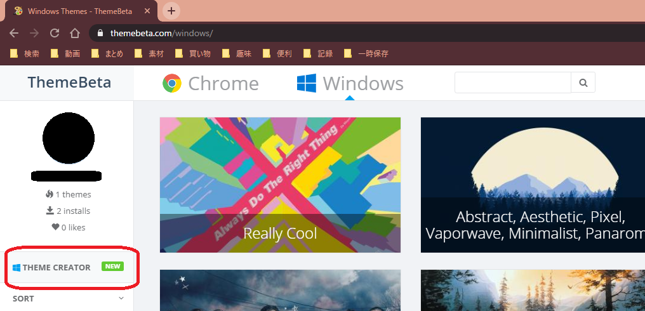This screenshot has width=645, height=311.
Task: Open the 一時保存 bookmark folder
Action: [x=366, y=53]
